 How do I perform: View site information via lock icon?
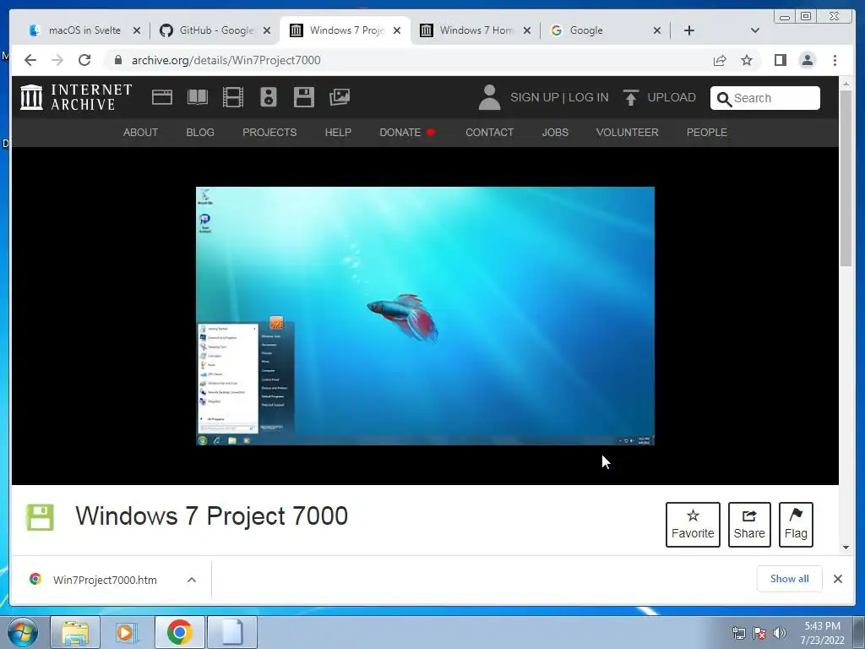[x=117, y=60]
